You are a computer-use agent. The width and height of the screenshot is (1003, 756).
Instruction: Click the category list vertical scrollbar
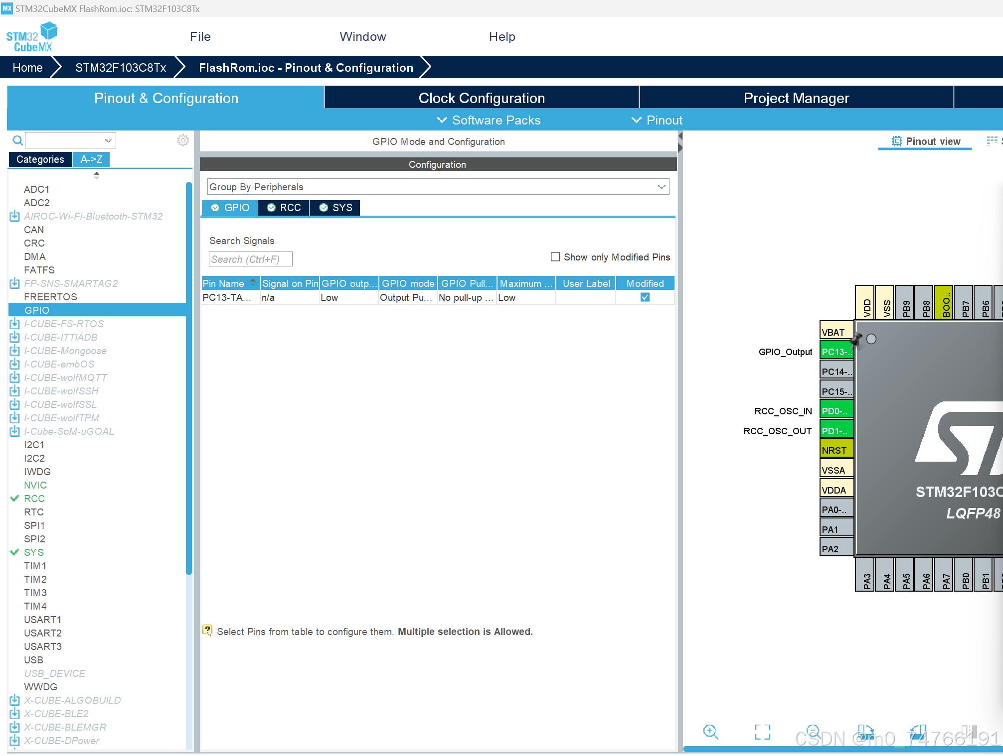[x=189, y=378]
